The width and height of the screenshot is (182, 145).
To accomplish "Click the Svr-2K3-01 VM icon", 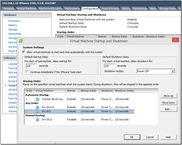I will 37,107.
